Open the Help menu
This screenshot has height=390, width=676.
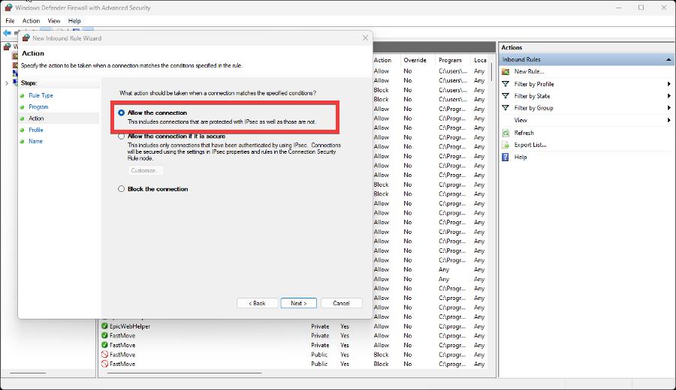point(74,21)
